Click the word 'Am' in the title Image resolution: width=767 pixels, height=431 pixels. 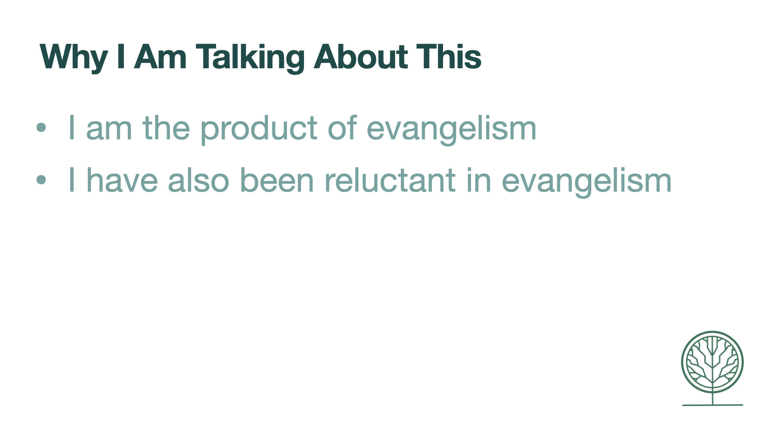[x=161, y=56]
